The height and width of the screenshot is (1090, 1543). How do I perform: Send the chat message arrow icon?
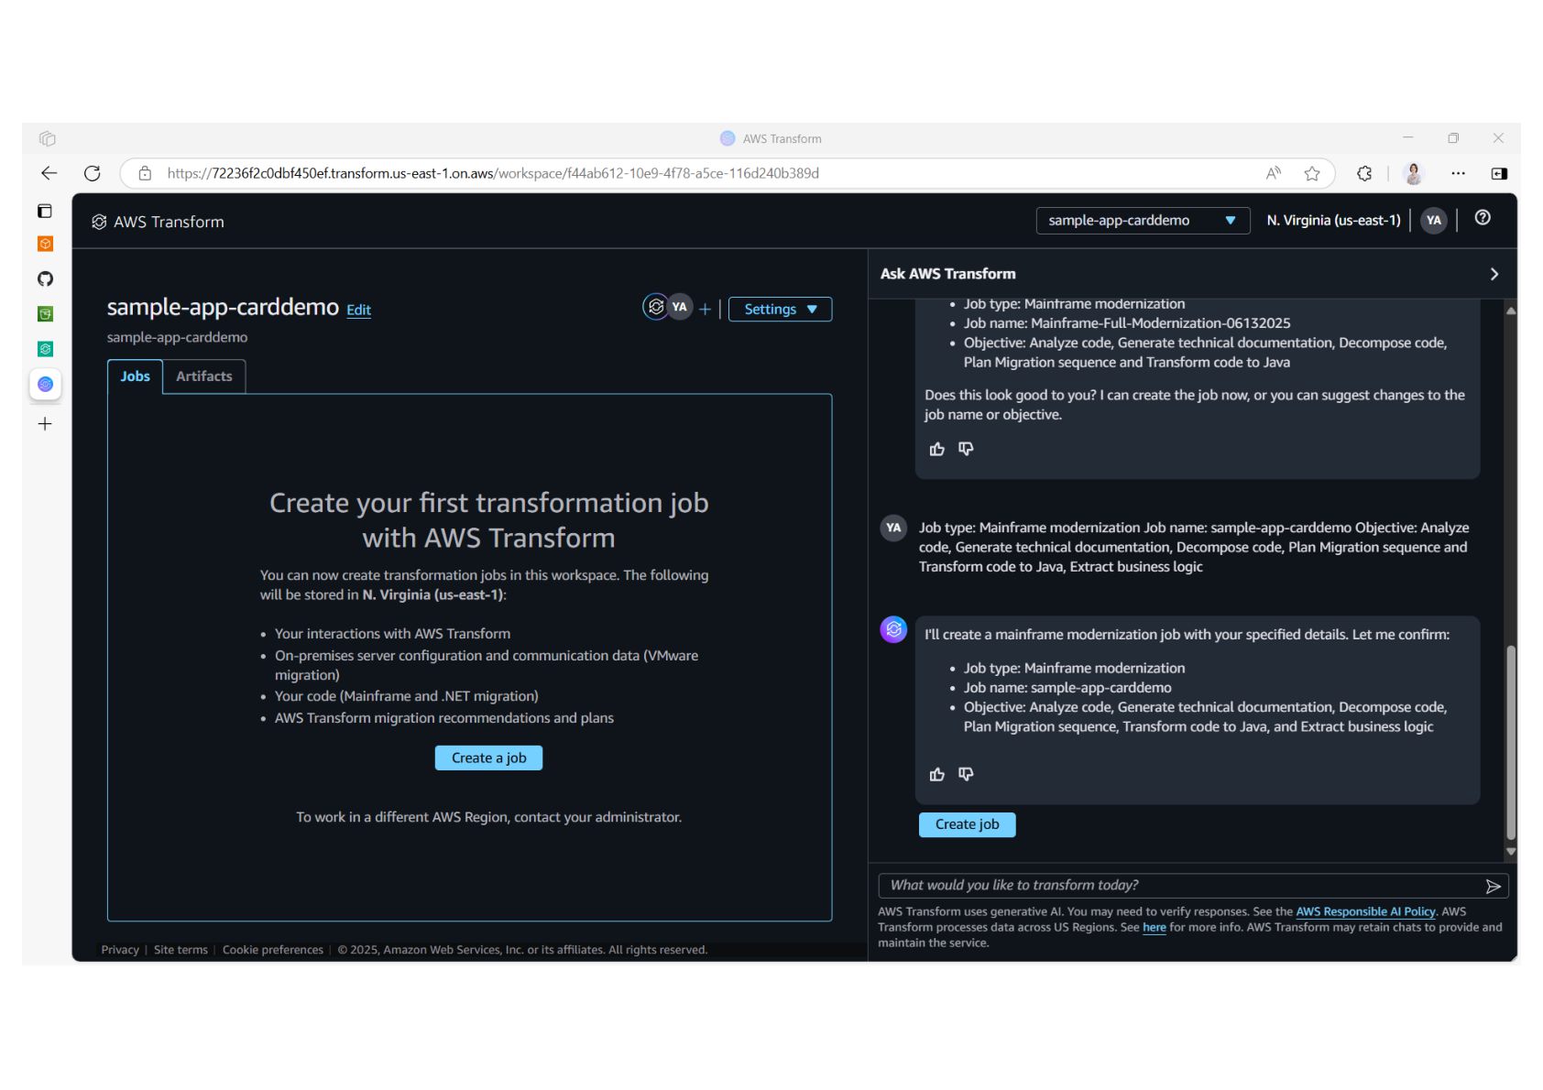(1493, 886)
